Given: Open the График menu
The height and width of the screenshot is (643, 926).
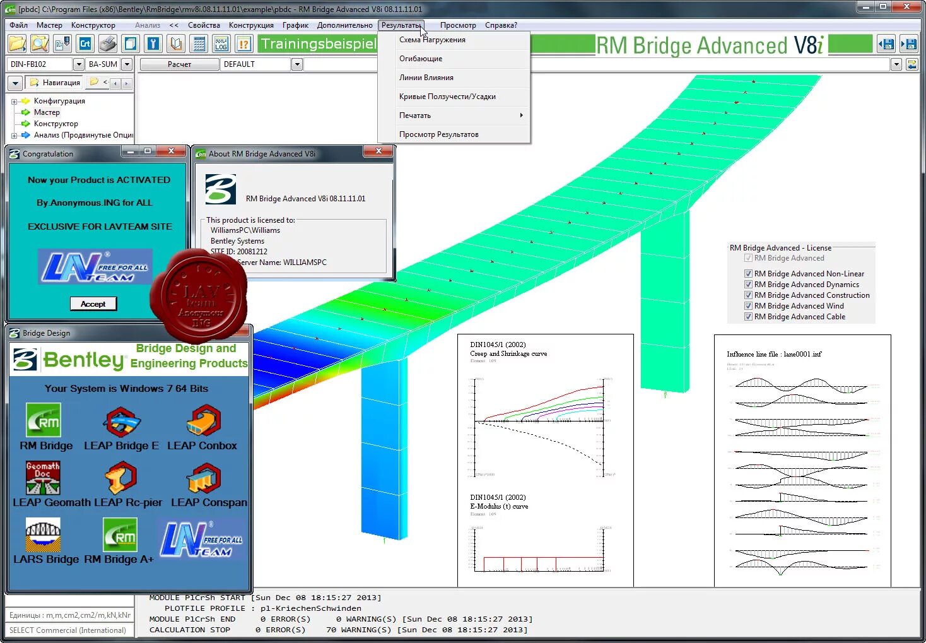Looking at the screenshot, I should [296, 25].
